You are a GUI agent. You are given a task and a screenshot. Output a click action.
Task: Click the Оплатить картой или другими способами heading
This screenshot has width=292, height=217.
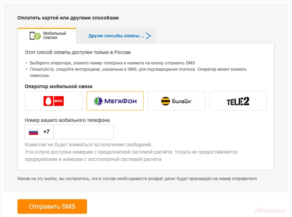(68, 18)
